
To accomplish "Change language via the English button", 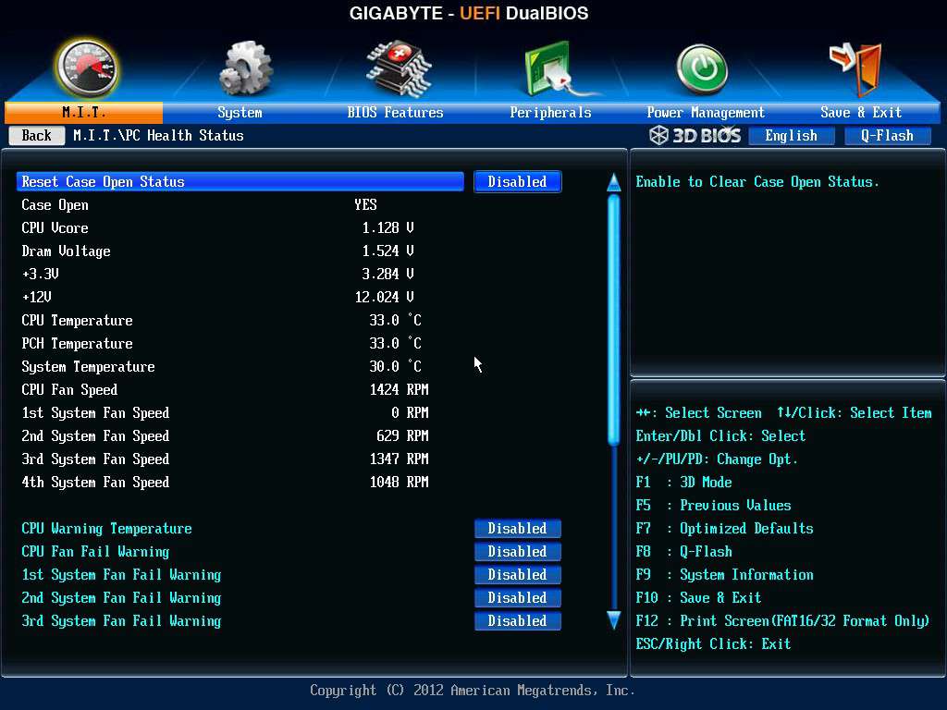I will 792,136.
